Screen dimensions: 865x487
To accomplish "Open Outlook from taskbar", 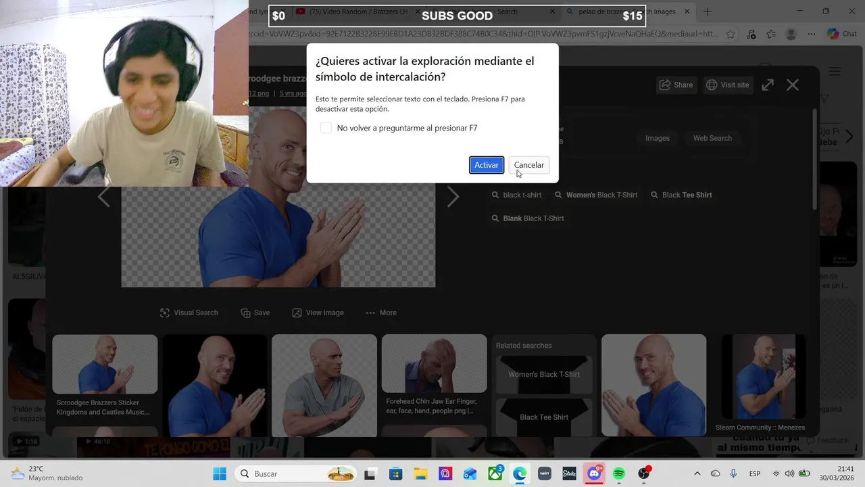I will point(470,473).
